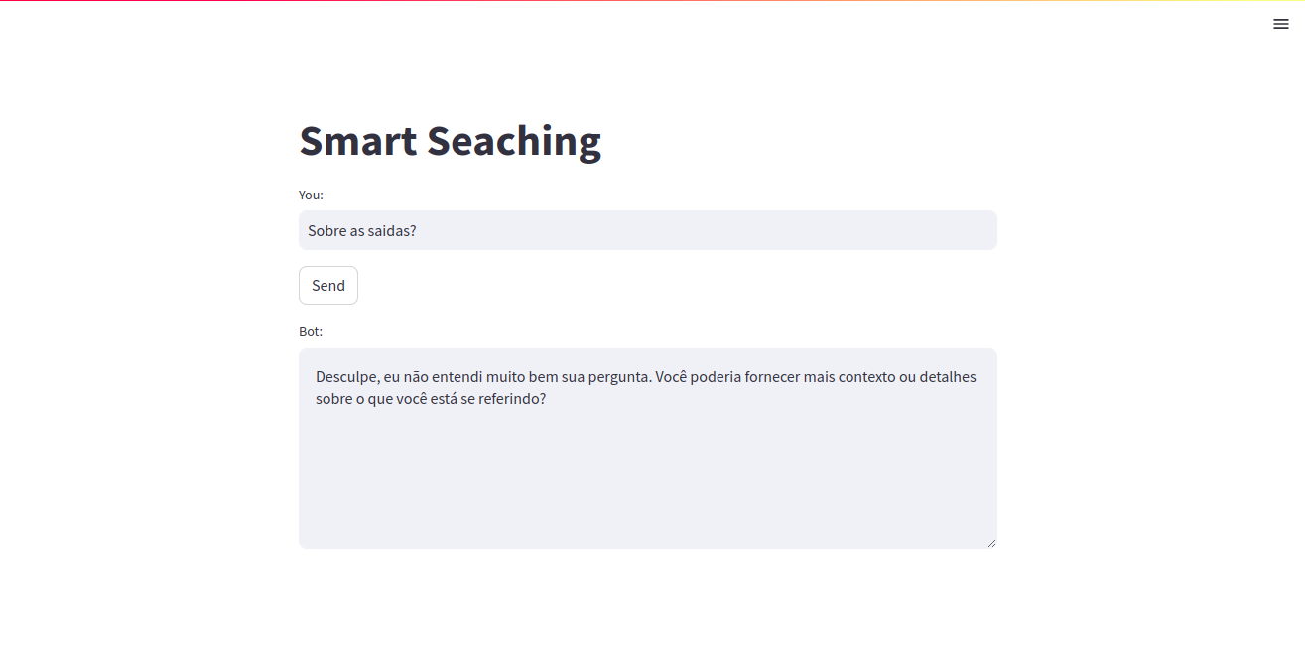Click the word 'saidas?' in the input

click(x=393, y=230)
